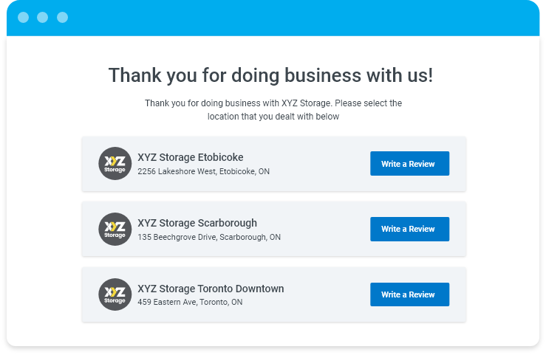Select the XYZ Storage Etobicoke title
Screen dimensions: 546x355
(x=190, y=157)
